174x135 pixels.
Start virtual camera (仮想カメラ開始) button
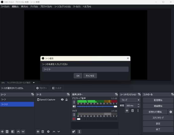point(155,112)
